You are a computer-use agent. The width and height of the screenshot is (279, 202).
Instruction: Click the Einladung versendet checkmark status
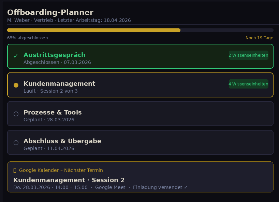tap(160, 187)
